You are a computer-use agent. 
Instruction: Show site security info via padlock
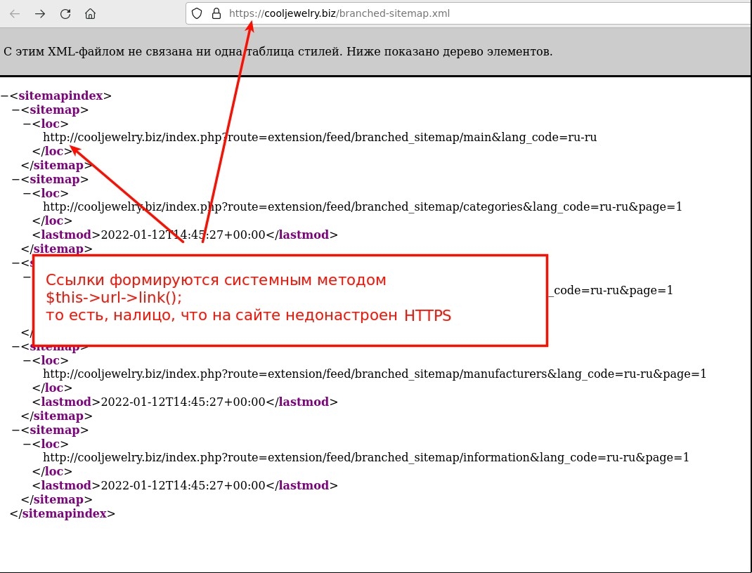[216, 13]
